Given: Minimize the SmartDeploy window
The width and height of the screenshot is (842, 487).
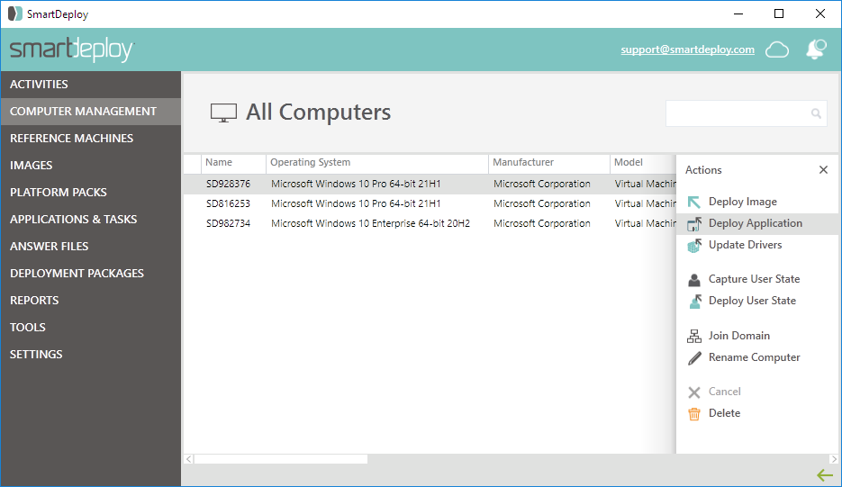Looking at the screenshot, I should [738, 14].
